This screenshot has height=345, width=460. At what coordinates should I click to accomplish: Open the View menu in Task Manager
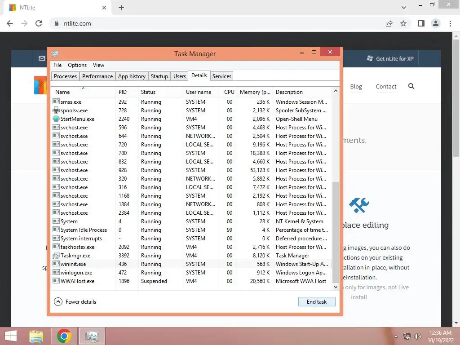pos(98,65)
